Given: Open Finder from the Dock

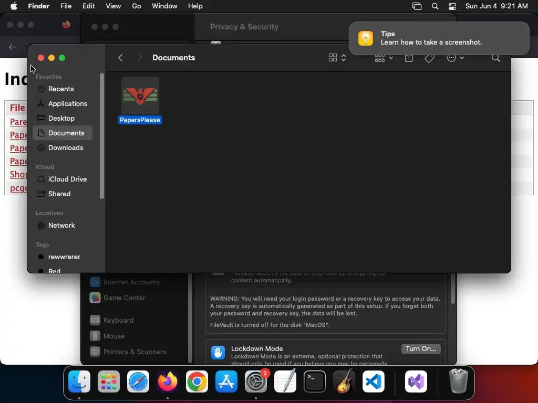Looking at the screenshot, I should [79, 381].
